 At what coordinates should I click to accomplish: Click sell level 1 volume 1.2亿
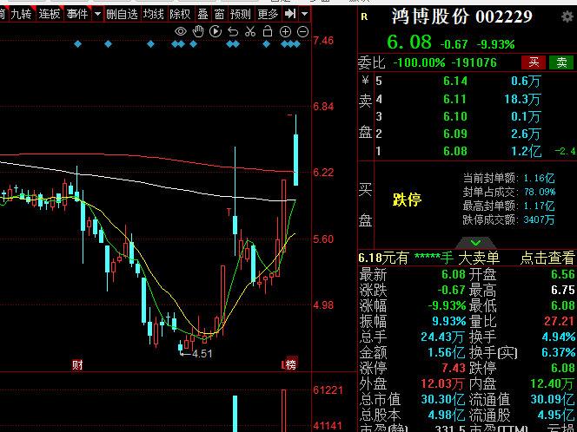(527, 151)
